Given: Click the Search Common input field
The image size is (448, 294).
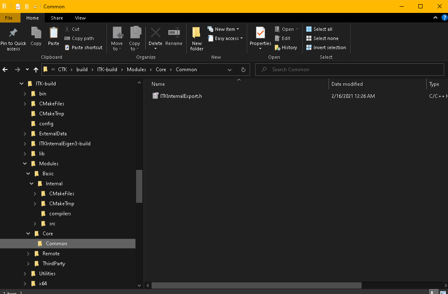Looking at the screenshot, I should 349,70.
